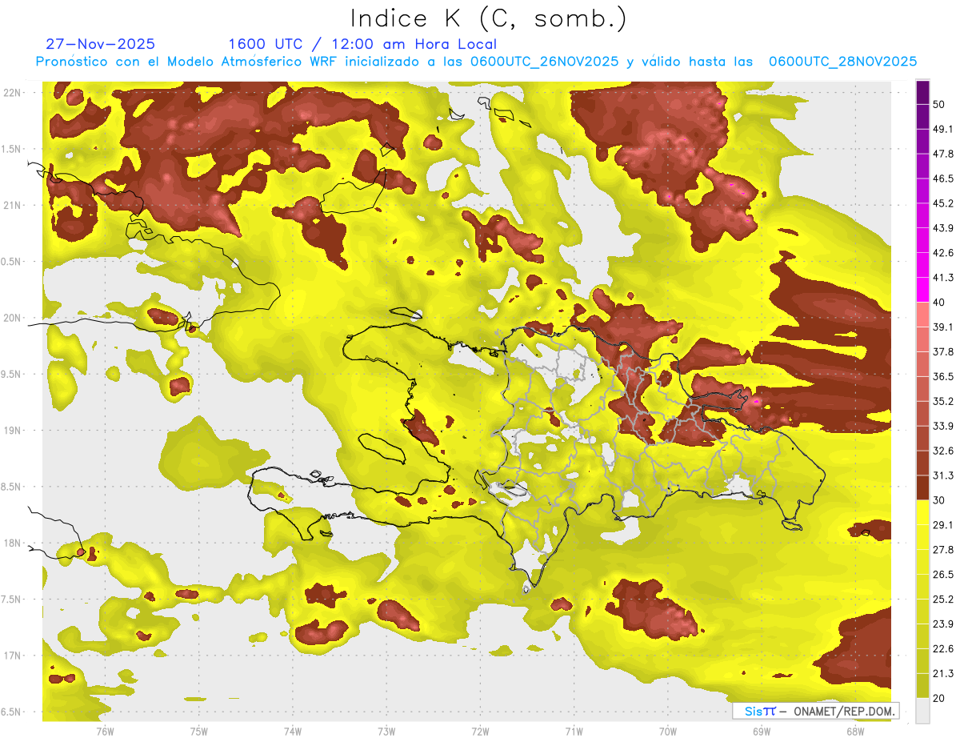The image size is (960, 742).
Task: Click the colorbar value '50'
Action: click(x=939, y=103)
